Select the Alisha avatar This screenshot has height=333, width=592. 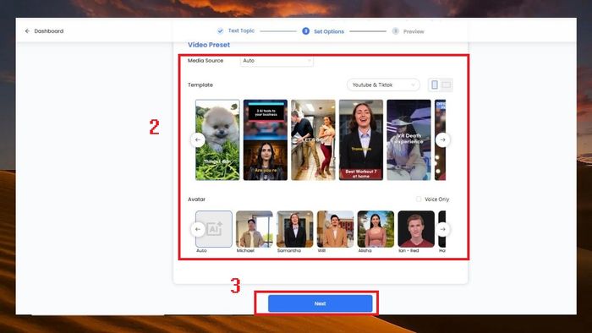(375, 229)
